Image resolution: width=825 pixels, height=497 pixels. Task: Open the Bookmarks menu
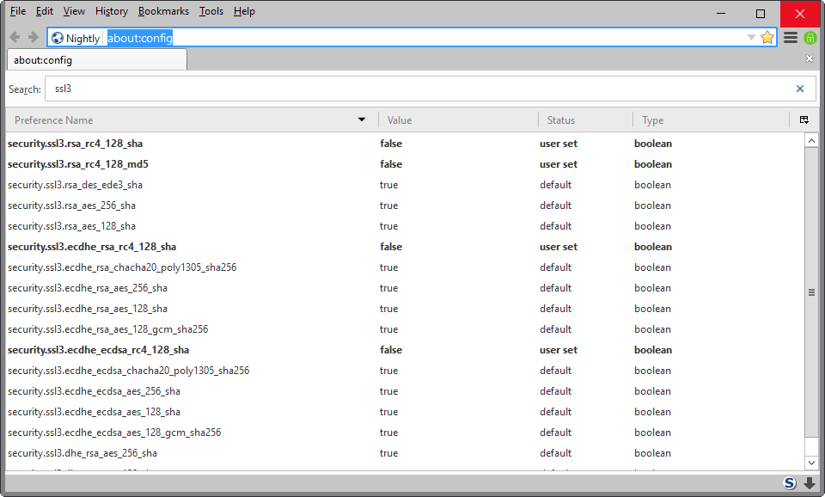163,11
